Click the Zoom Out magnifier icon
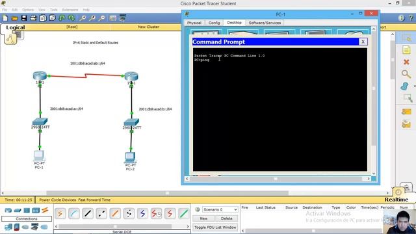416x234 pixels. point(101,18)
